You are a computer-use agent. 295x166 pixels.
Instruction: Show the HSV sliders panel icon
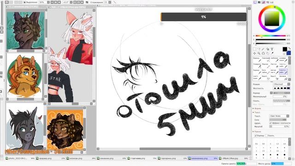(263, 2)
